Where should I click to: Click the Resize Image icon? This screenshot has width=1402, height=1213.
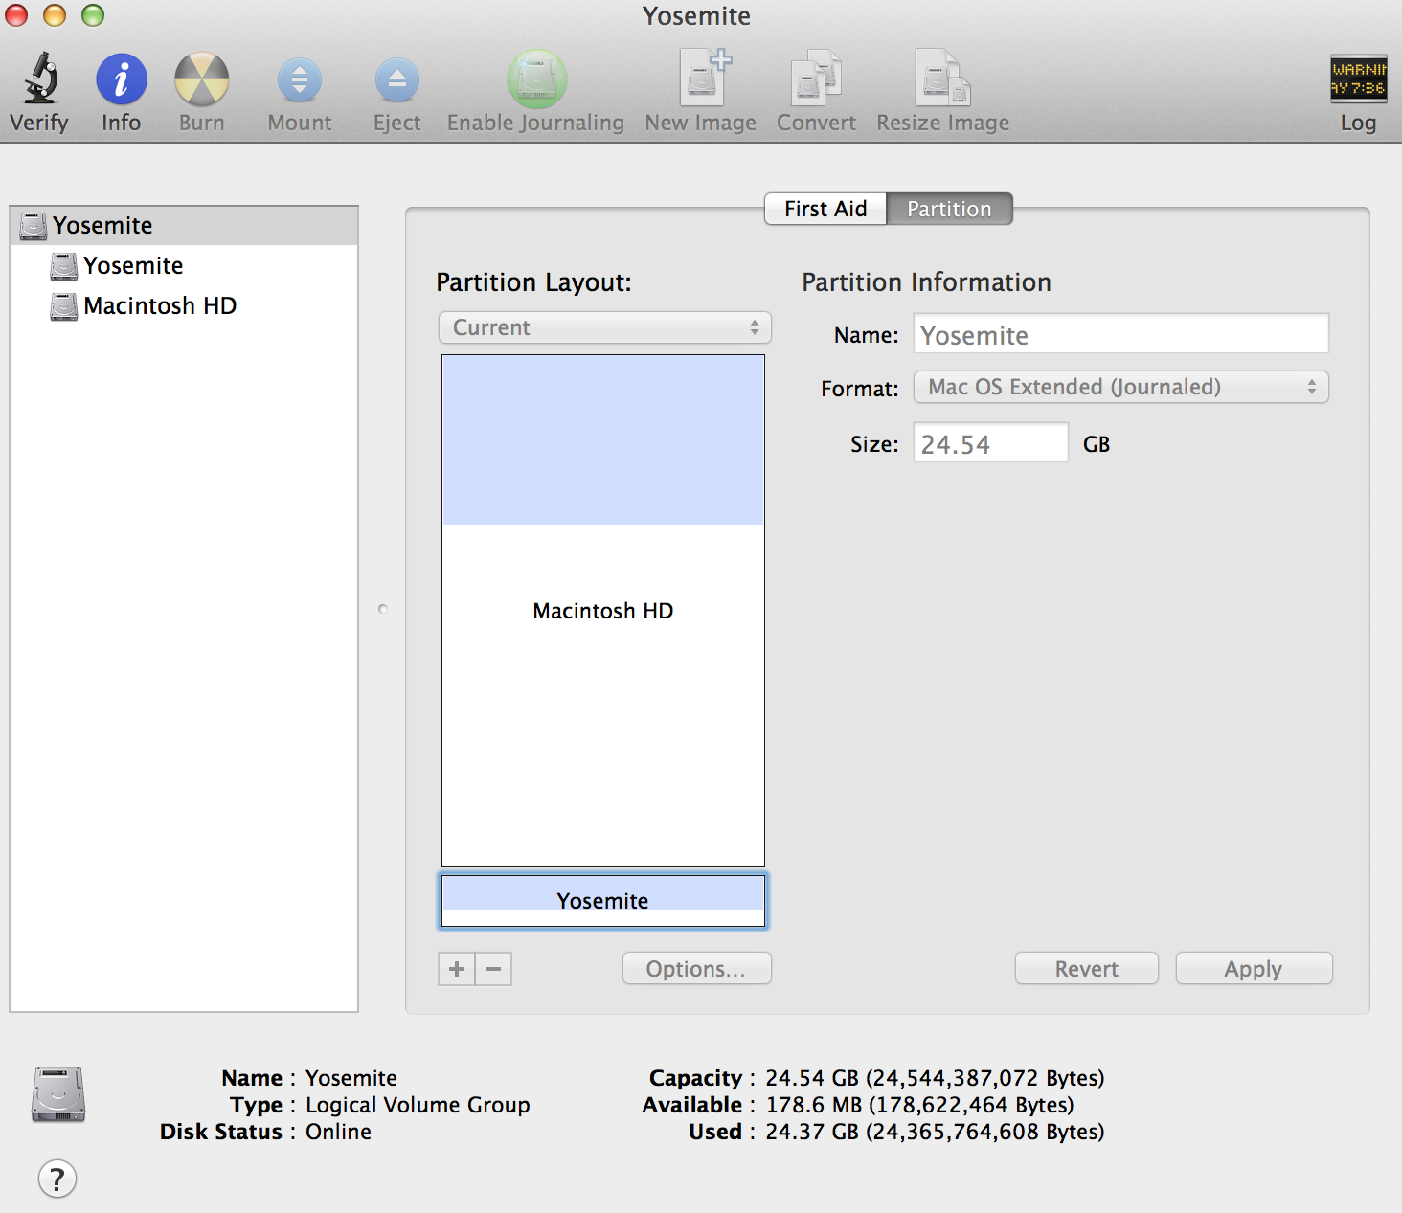(942, 77)
